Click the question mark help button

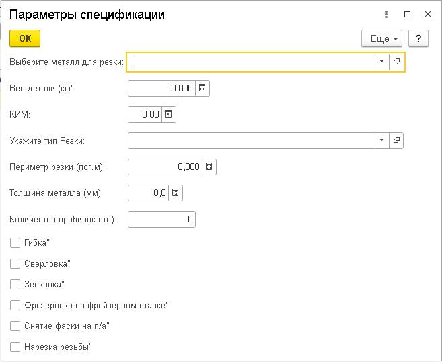418,38
